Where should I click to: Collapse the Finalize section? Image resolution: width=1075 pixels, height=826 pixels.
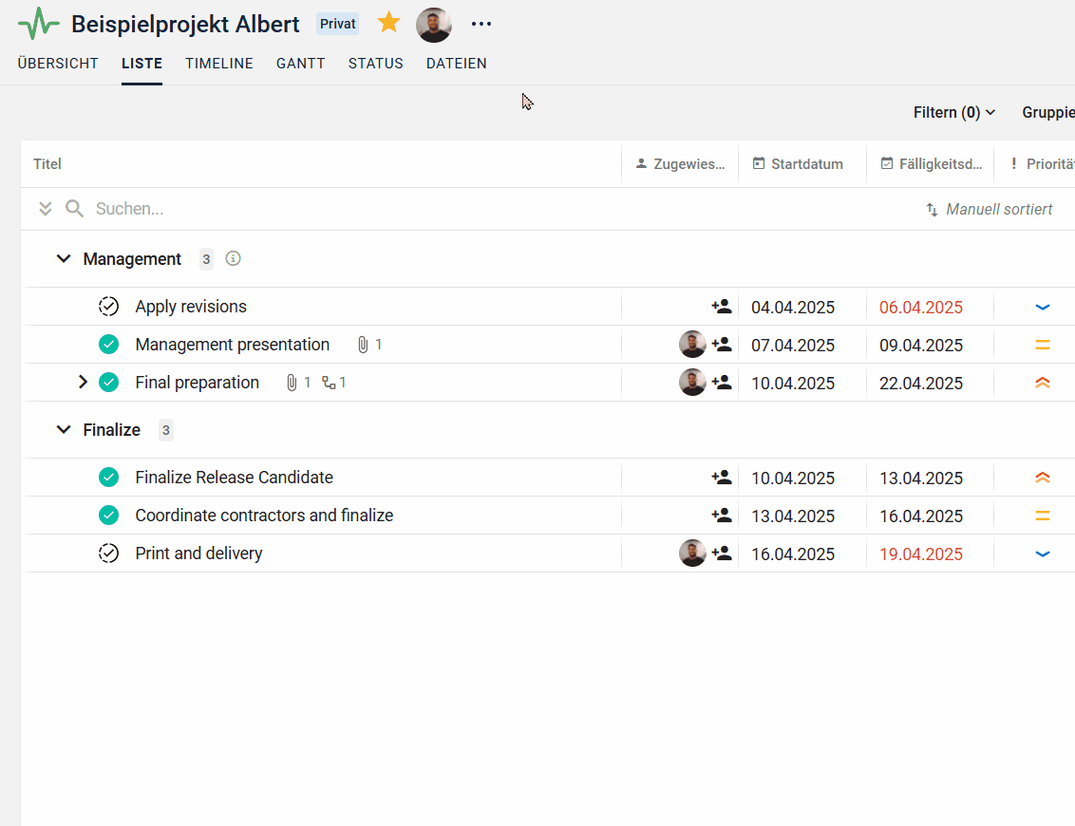click(x=64, y=429)
